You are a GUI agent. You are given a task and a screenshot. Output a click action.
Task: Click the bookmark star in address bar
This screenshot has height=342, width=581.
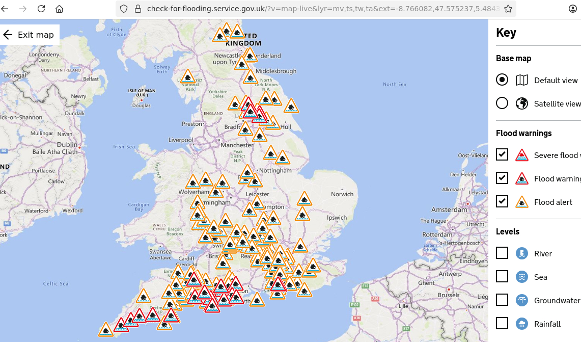(507, 9)
